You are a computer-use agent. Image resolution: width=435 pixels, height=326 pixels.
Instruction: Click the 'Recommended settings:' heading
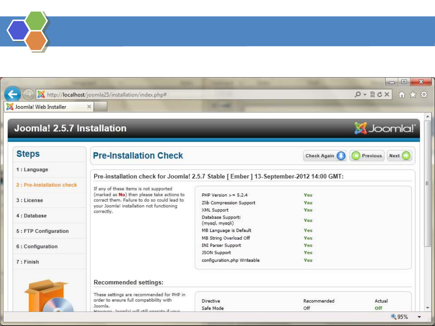tap(129, 282)
